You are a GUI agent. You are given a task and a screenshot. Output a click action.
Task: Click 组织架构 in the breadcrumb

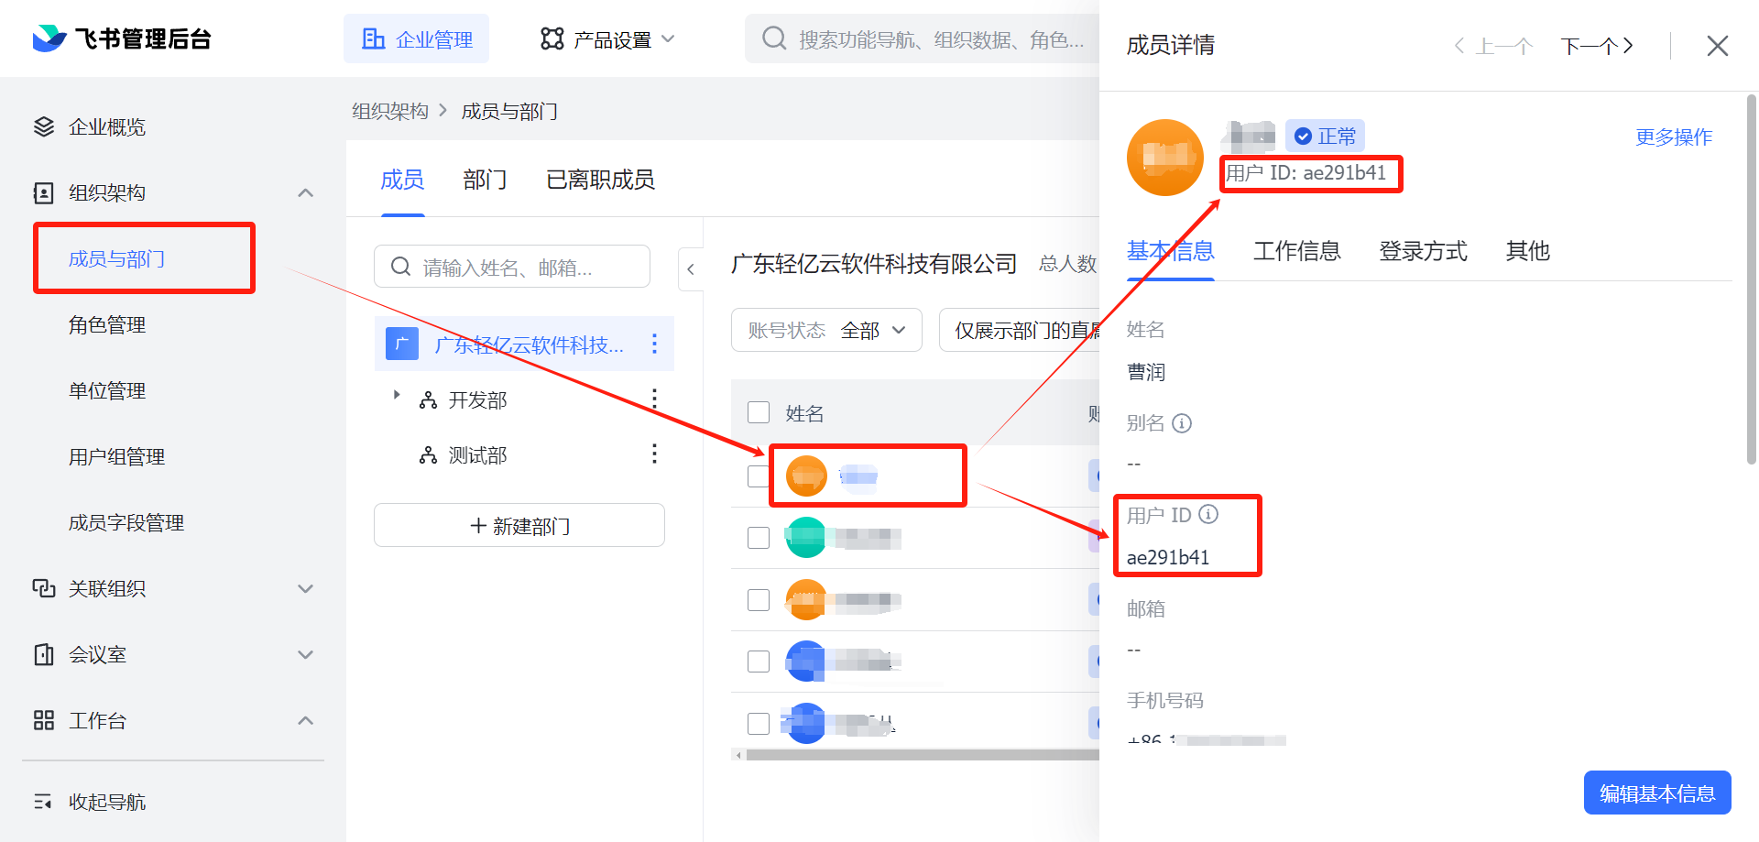pyautogui.click(x=390, y=111)
